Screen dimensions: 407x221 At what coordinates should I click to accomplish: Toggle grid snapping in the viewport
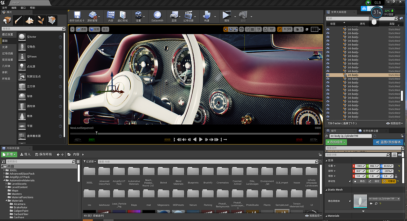(x=252, y=29)
